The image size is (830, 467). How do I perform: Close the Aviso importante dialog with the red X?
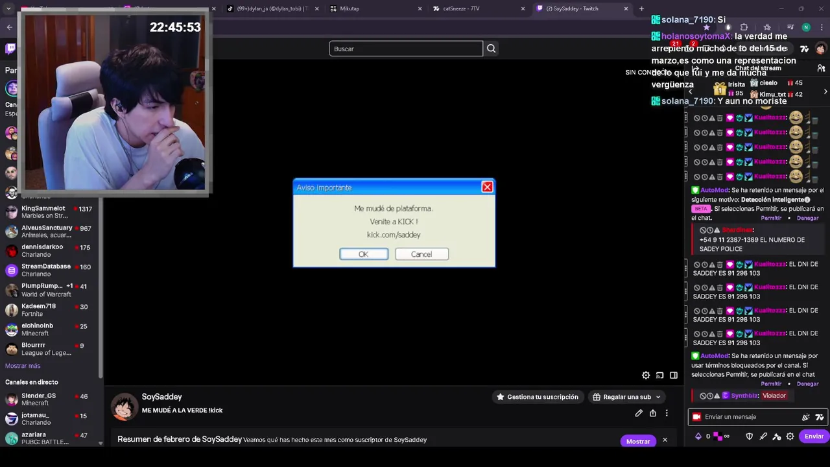pos(487,187)
